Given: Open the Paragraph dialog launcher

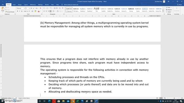Looking at the screenshot, I should point(64,14).
